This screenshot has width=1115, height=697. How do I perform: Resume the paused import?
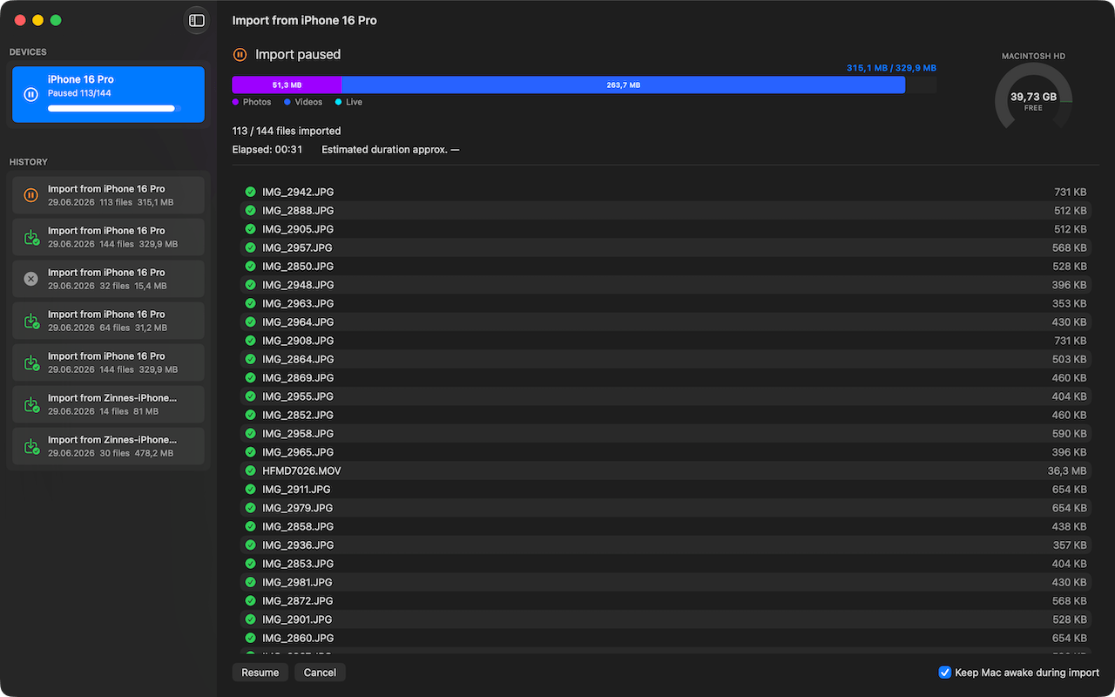260,673
